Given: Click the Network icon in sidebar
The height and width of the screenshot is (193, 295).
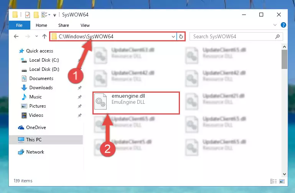Looking at the screenshot, I should coord(21,152).
